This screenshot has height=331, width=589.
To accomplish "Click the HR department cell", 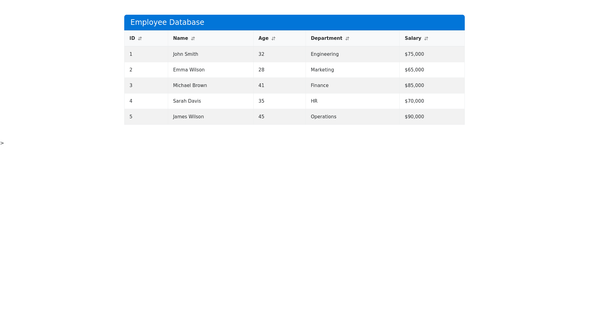I will point(314,101).
